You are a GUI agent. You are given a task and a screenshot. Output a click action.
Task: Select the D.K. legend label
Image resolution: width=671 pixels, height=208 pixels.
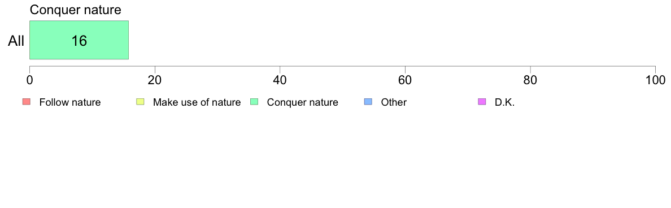click(x=504, y=102)
